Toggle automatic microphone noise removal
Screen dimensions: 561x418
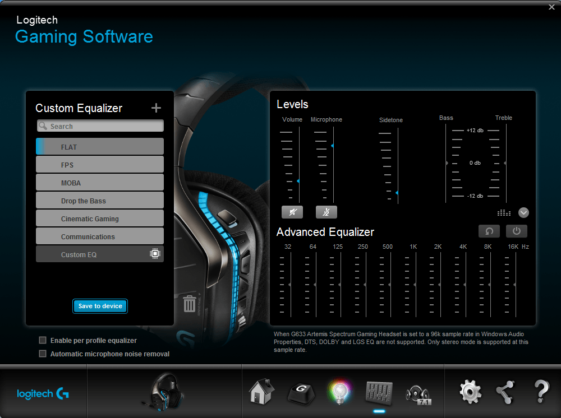43,354
